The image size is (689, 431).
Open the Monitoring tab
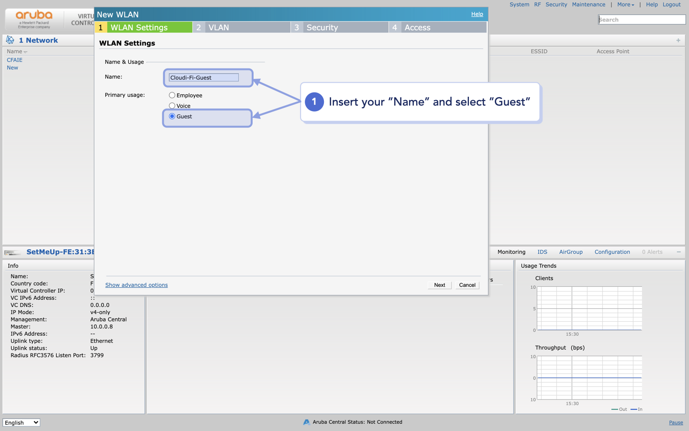point(511,251)
